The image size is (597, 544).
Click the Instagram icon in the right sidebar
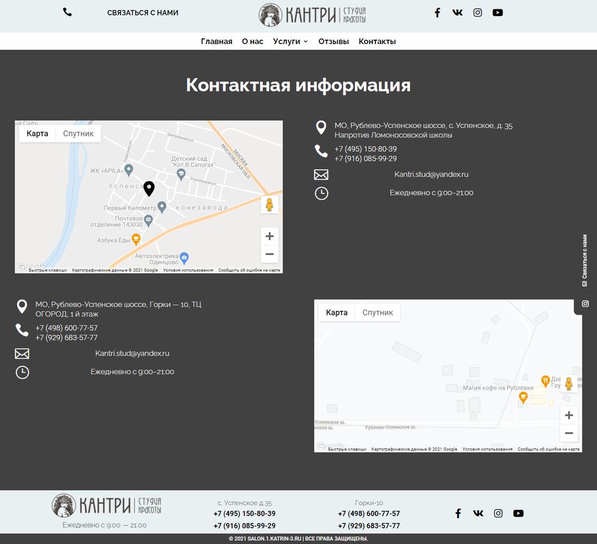[585, 304]
